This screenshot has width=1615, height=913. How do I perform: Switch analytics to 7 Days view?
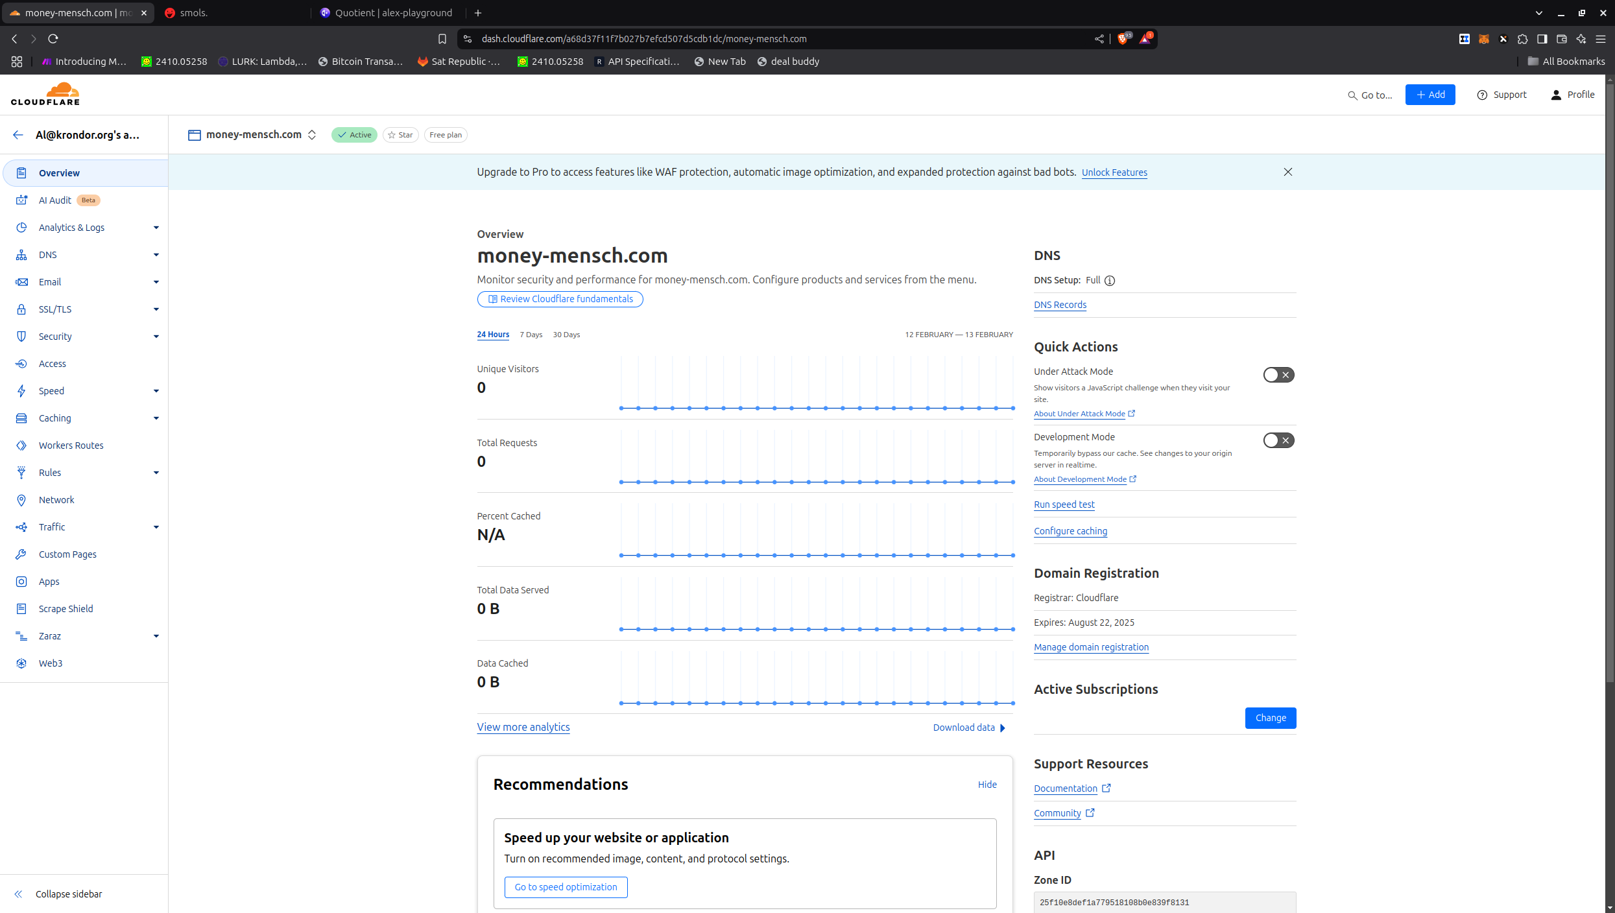531,335
